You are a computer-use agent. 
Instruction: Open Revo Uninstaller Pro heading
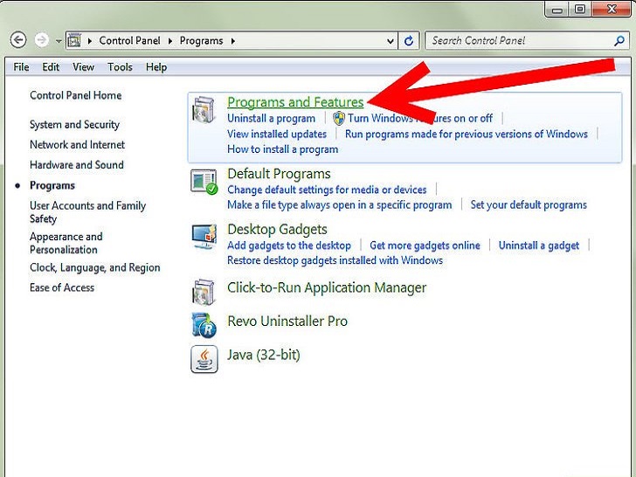tap(287, 321)
